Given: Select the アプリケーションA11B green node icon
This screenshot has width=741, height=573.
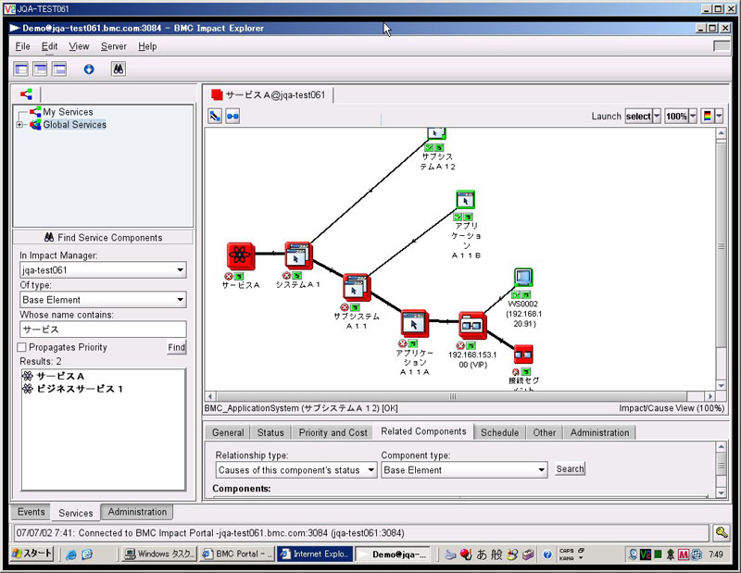Looking at the screenshot, I should 466,200.
